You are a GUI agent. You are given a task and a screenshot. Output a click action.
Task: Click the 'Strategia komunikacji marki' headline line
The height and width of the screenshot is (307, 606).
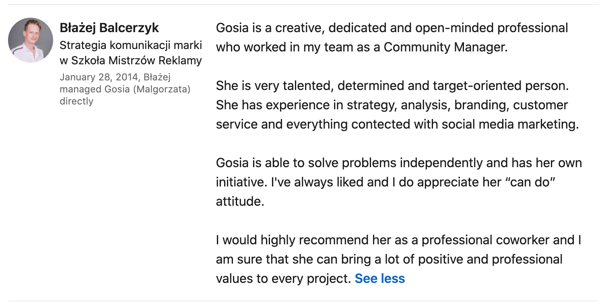[131, 45]
